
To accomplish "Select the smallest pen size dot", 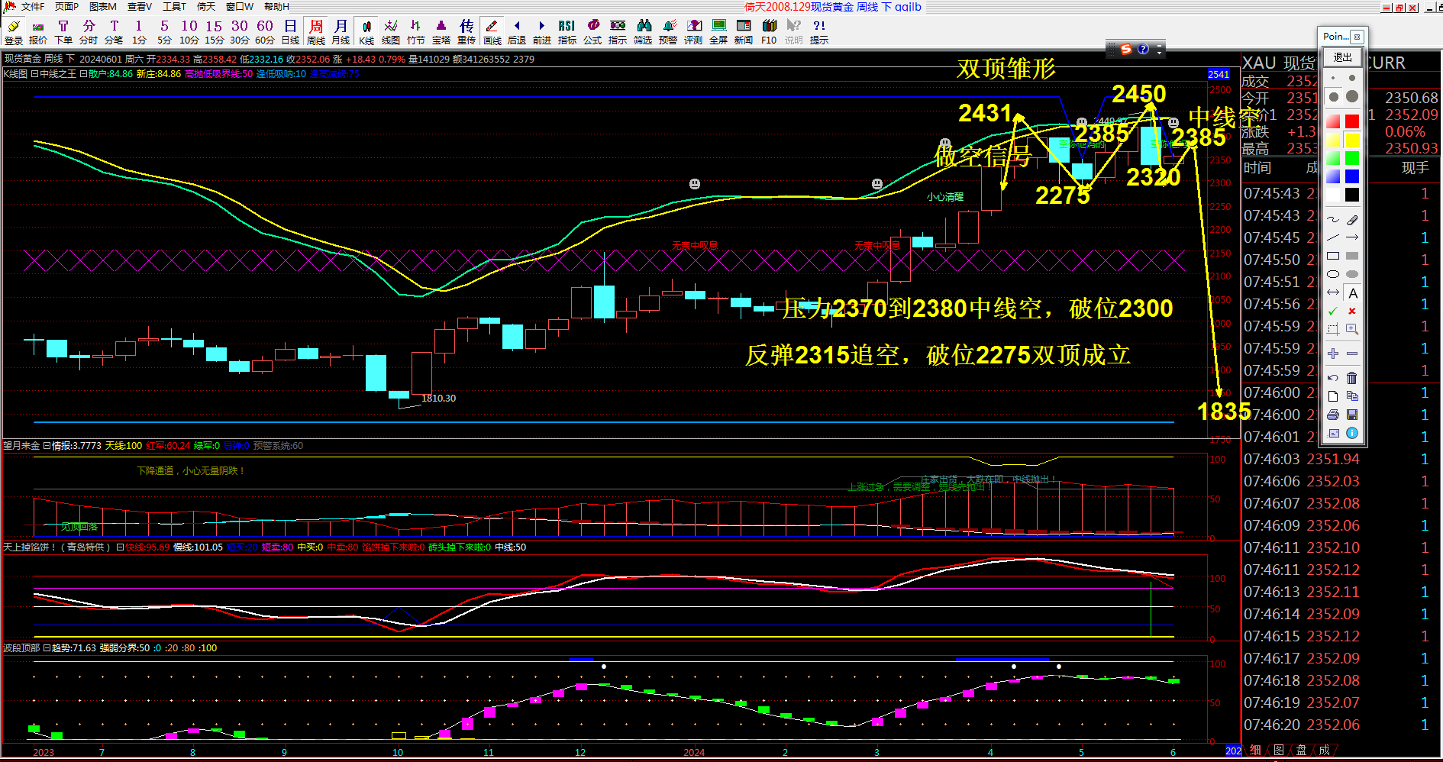I will (1333, 78).
